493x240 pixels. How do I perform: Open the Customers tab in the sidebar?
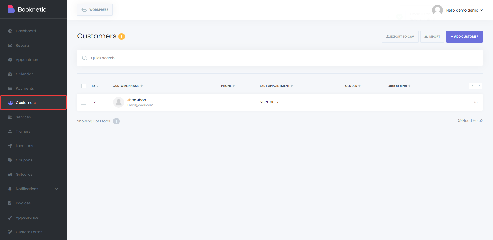click(x=25, y=102)
